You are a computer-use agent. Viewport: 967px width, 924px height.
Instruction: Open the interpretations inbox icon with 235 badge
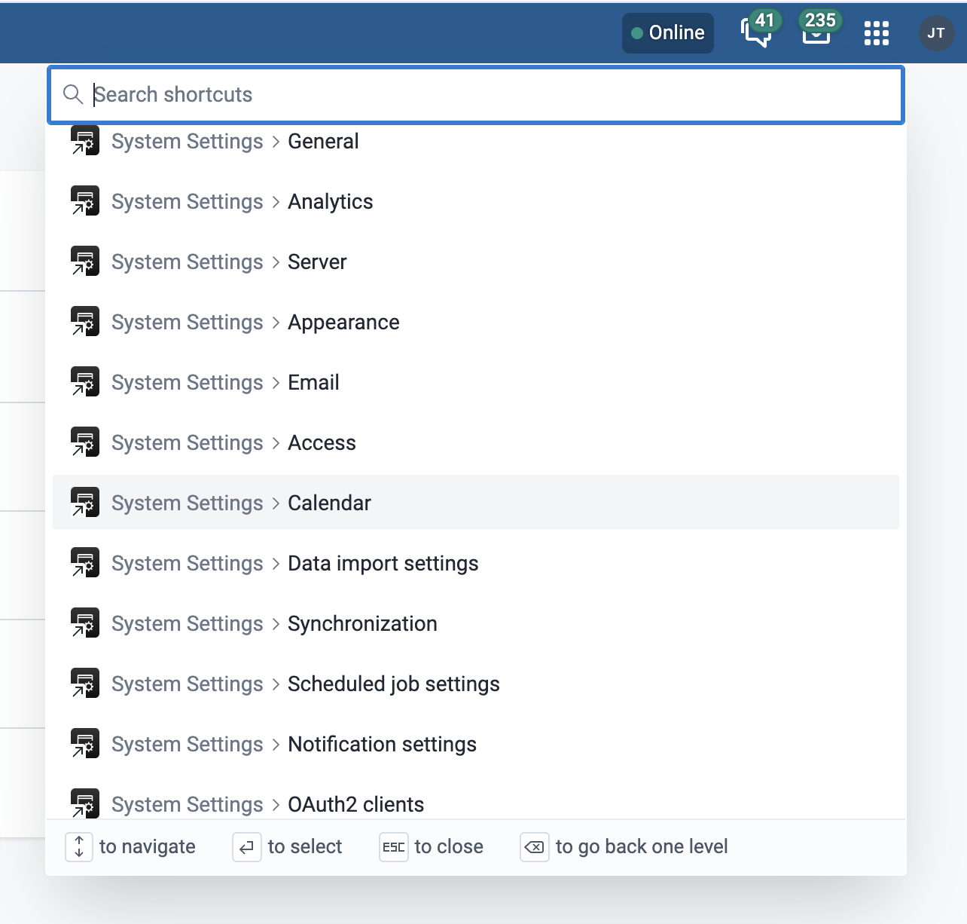point(816,32)
